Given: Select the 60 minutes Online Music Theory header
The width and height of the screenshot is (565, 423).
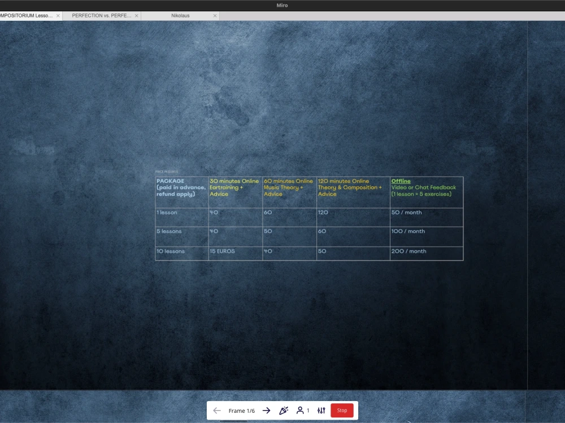Looking at the screenshot, I should [289, 192].
